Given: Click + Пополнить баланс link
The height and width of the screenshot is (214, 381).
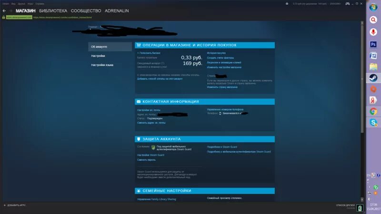Looking at the screenshot, I should pyautogui.click(x=149, y=53).
